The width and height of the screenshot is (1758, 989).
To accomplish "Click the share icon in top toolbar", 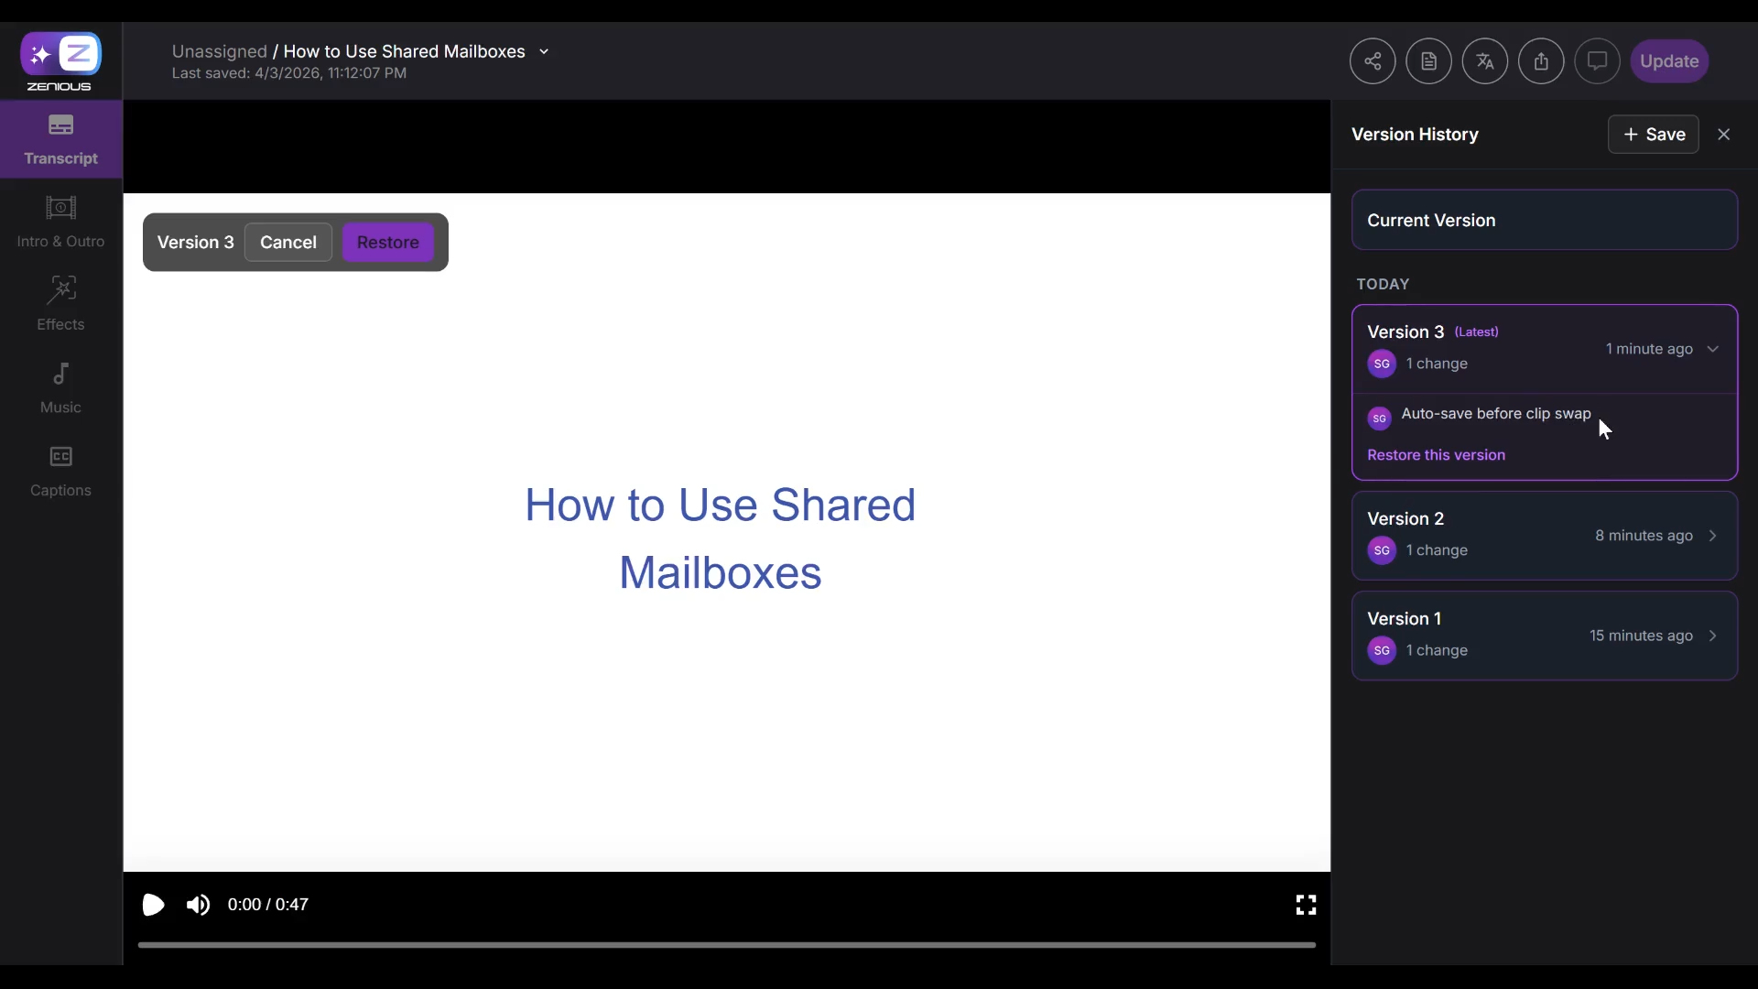I will [1372, 61].
